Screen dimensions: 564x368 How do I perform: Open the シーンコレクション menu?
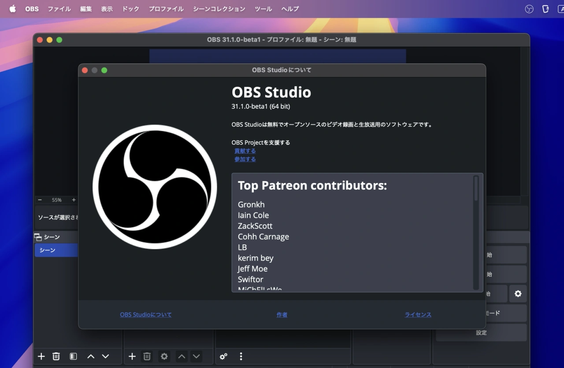[219, 9]
